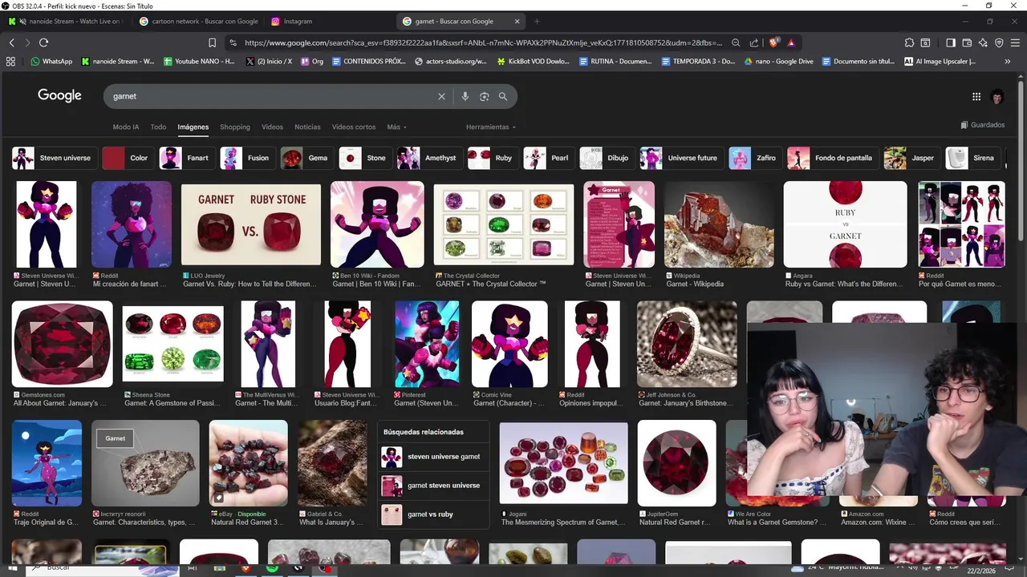Image resolution: width=1027 pixels, height=577 pixels.
Task: Select the Todo search tab
Action: click(x=158, y=127)
